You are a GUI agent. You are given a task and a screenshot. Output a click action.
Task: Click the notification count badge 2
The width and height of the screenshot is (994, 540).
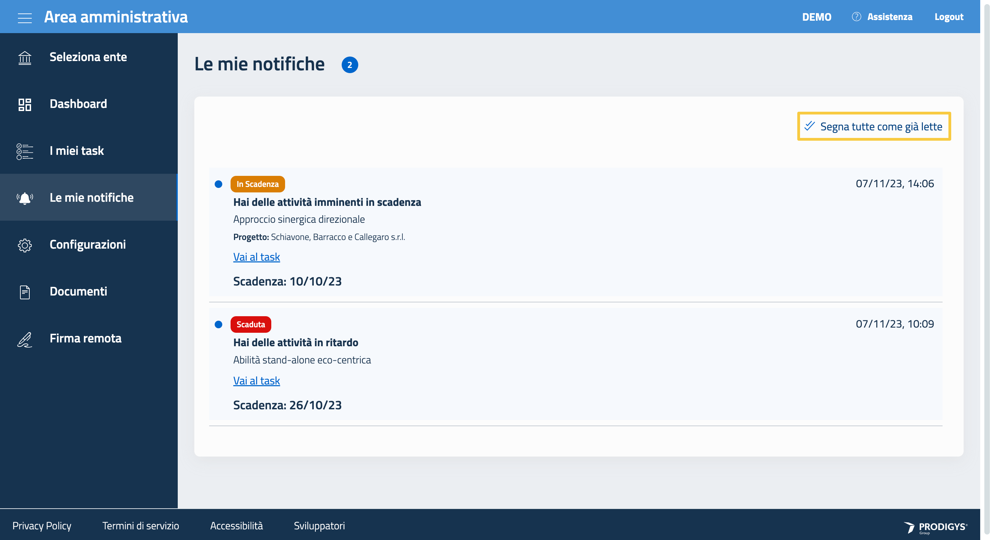[x=350, y=65]
